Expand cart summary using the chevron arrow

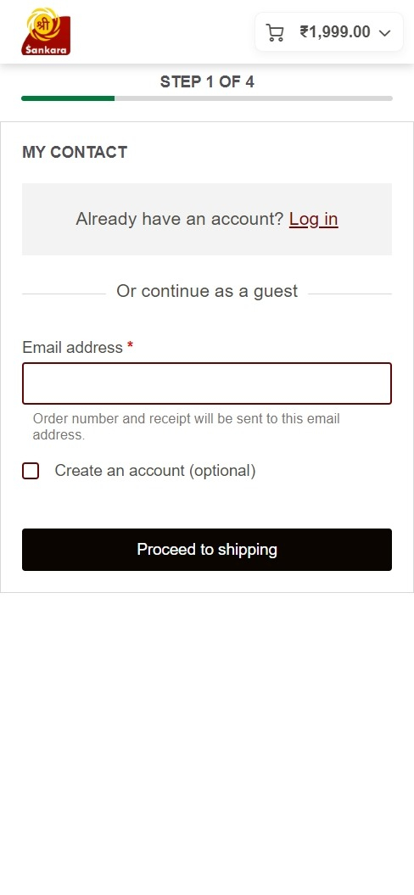(385, 33)
